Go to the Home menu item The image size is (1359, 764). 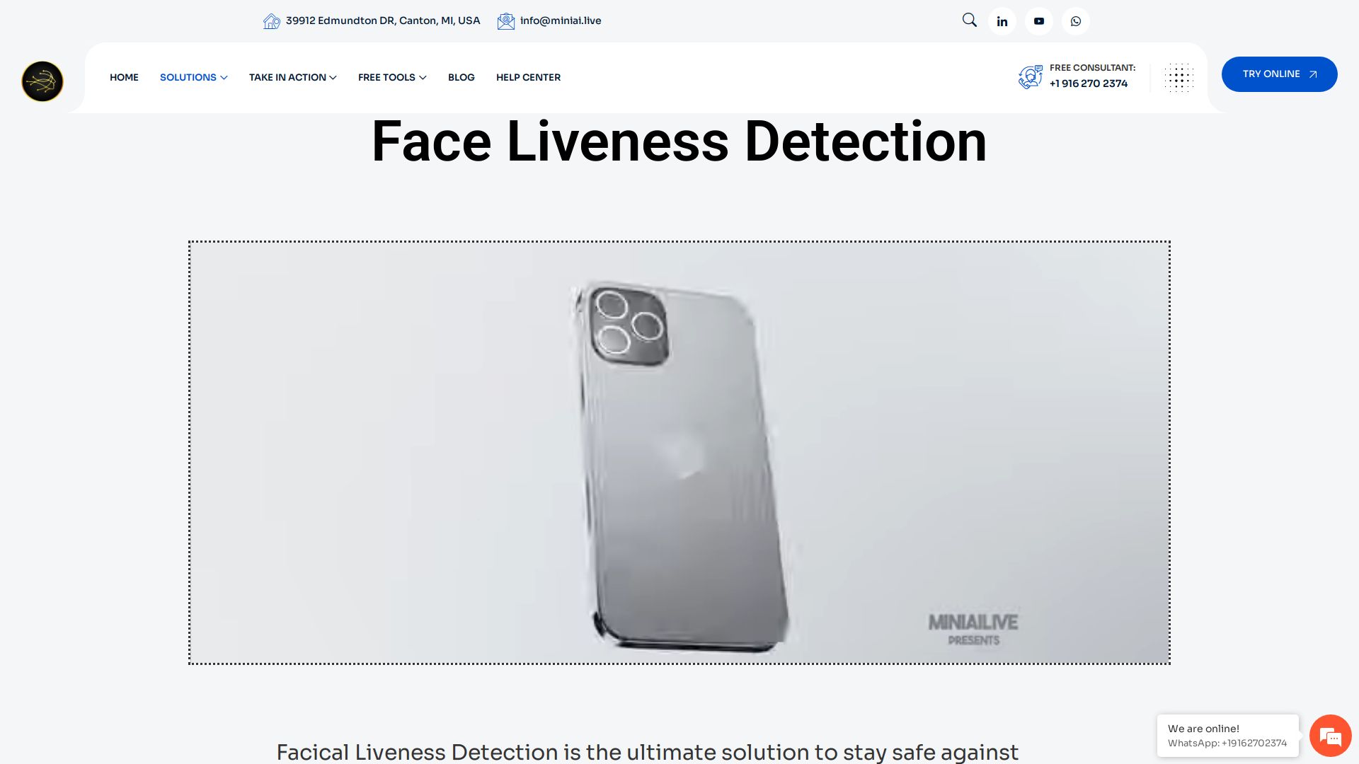(x=124, y=77)
